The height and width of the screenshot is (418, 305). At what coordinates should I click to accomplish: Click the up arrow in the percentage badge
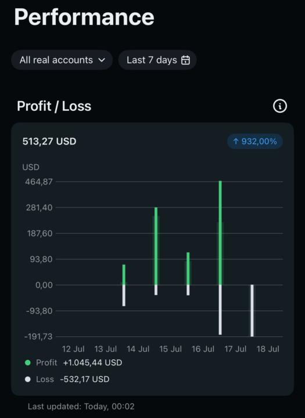[x=236, y=141]
